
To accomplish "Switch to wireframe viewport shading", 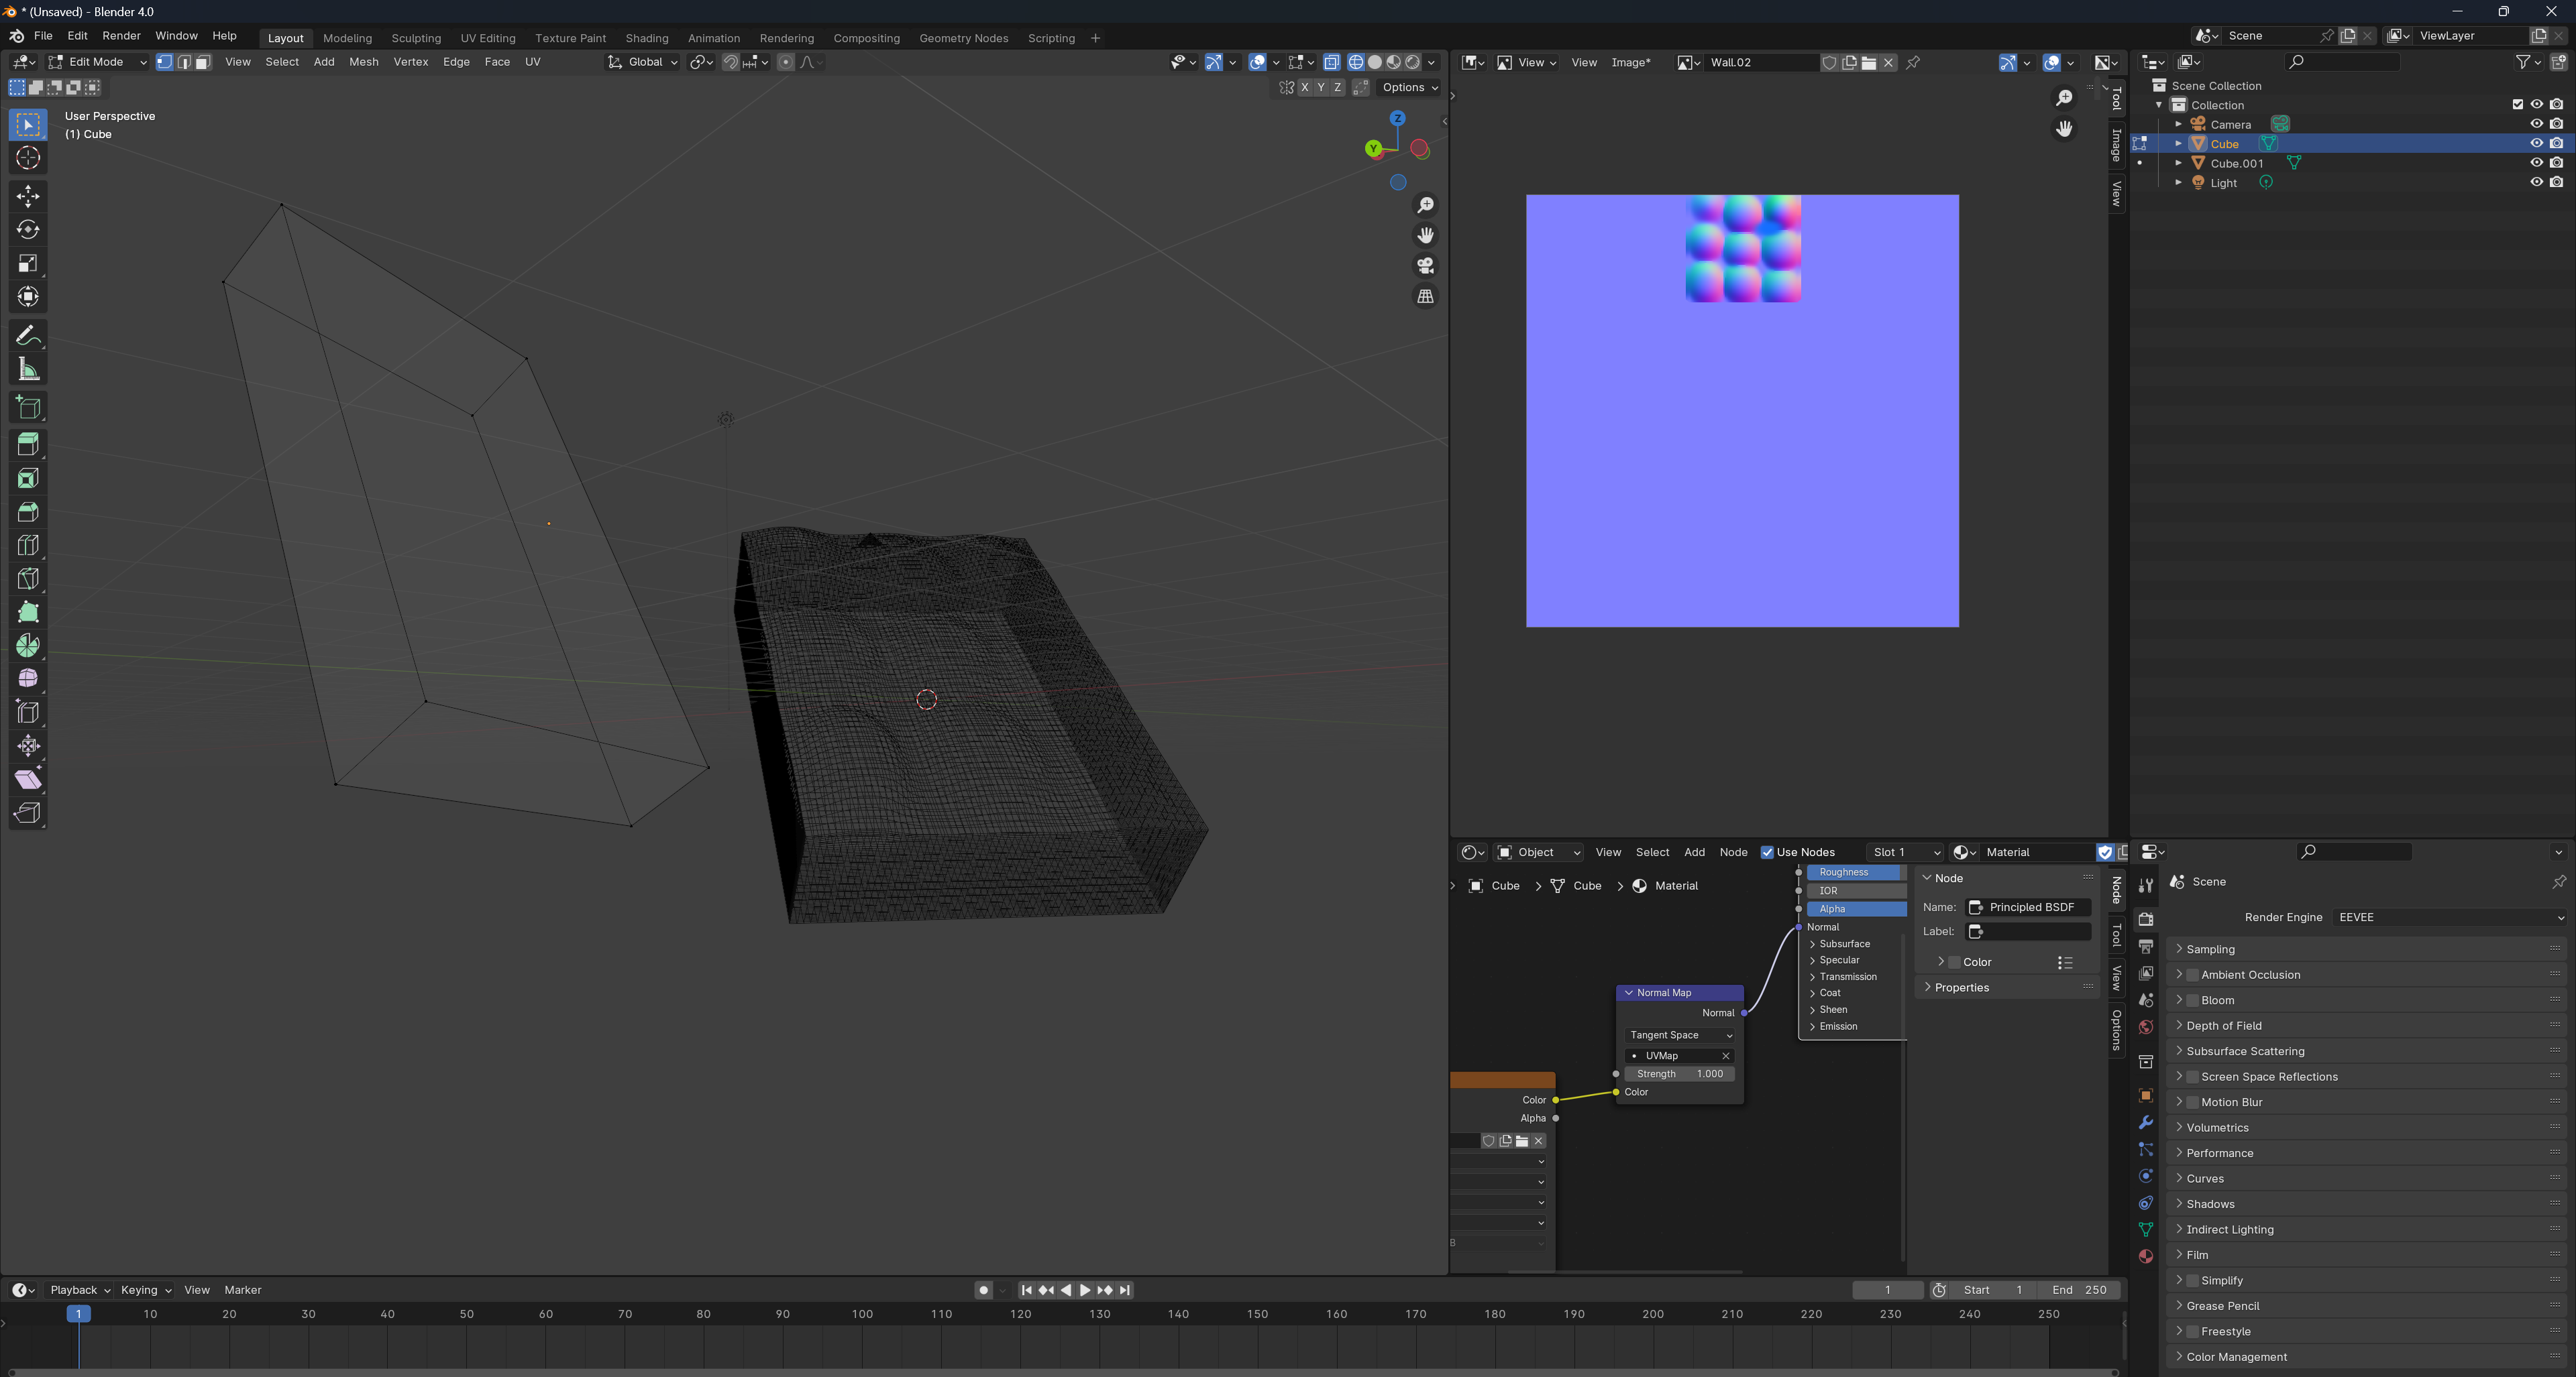I will (x=1356, y=62).
